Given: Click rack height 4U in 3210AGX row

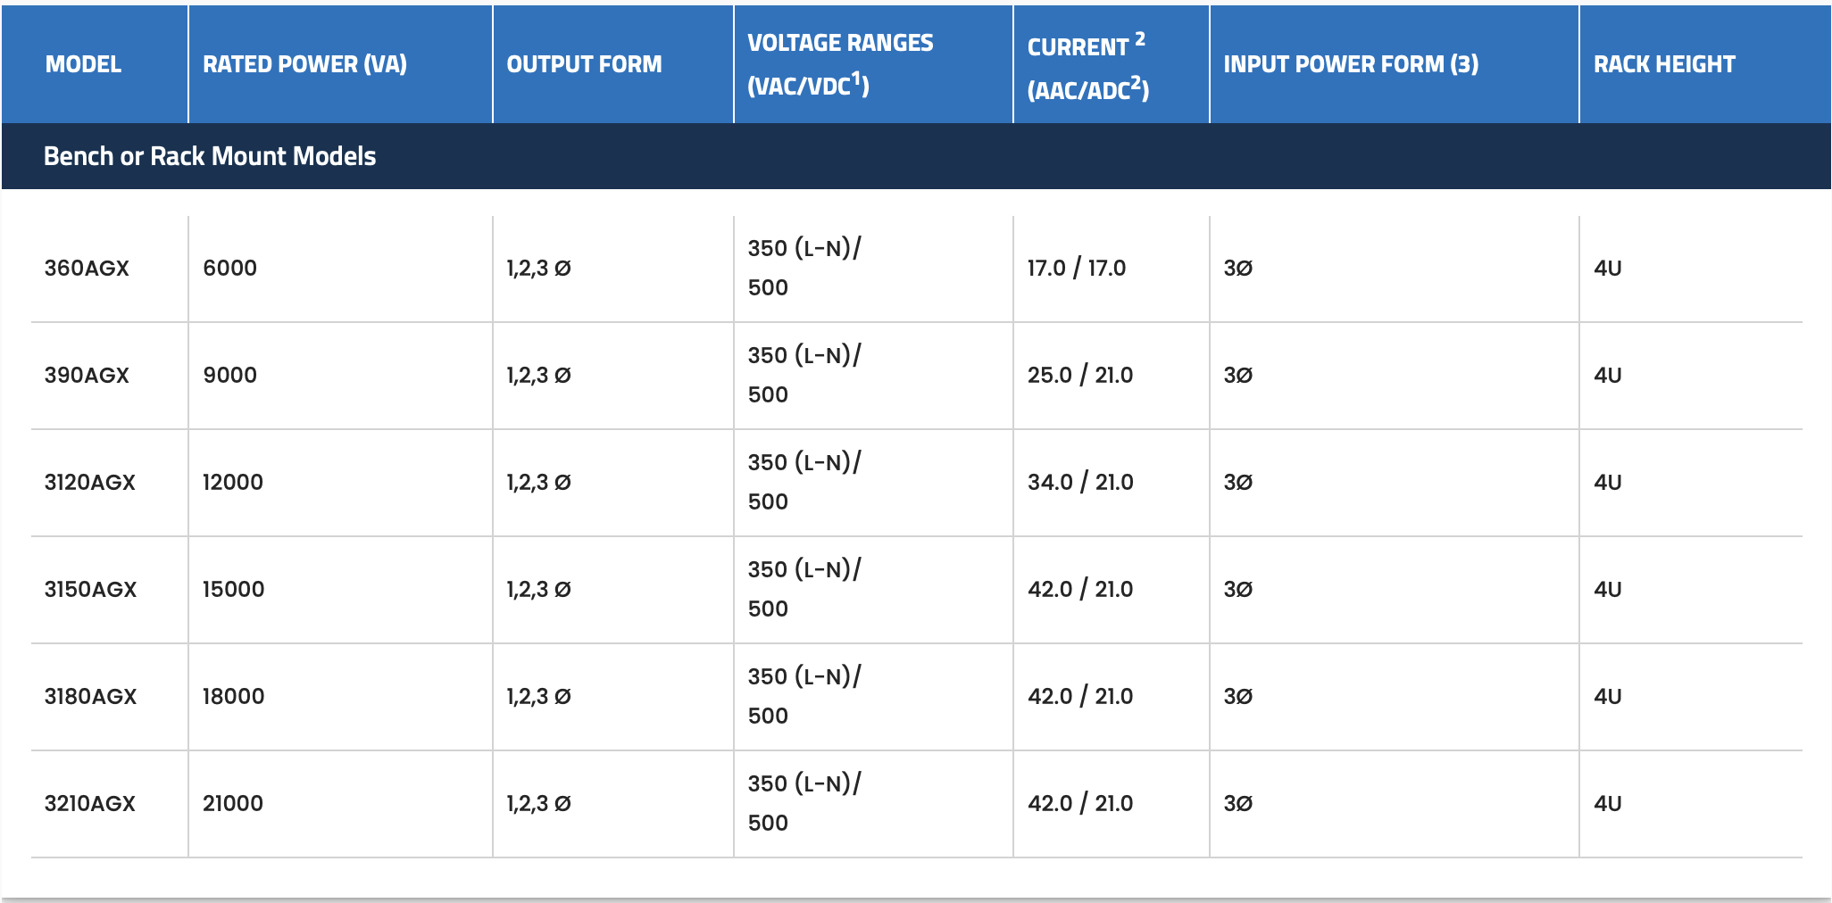Looking at the screenshot, I should point(1607,803).
